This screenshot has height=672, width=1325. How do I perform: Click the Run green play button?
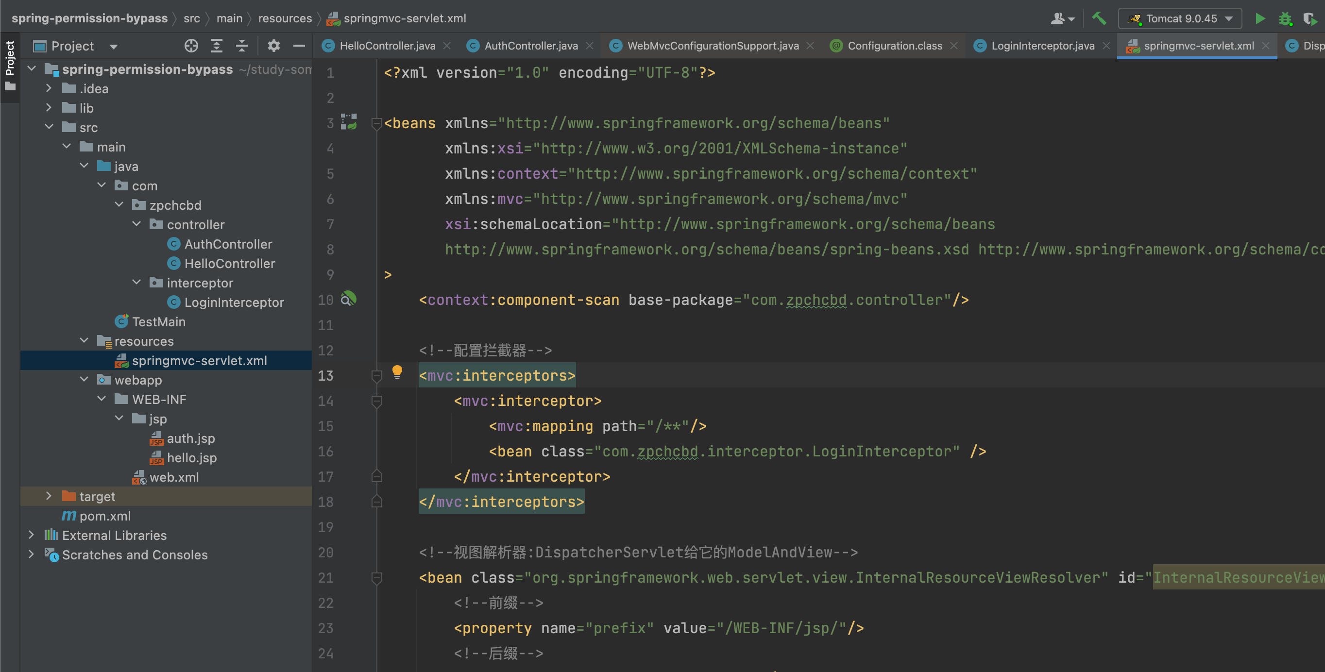click(1260, 18)
